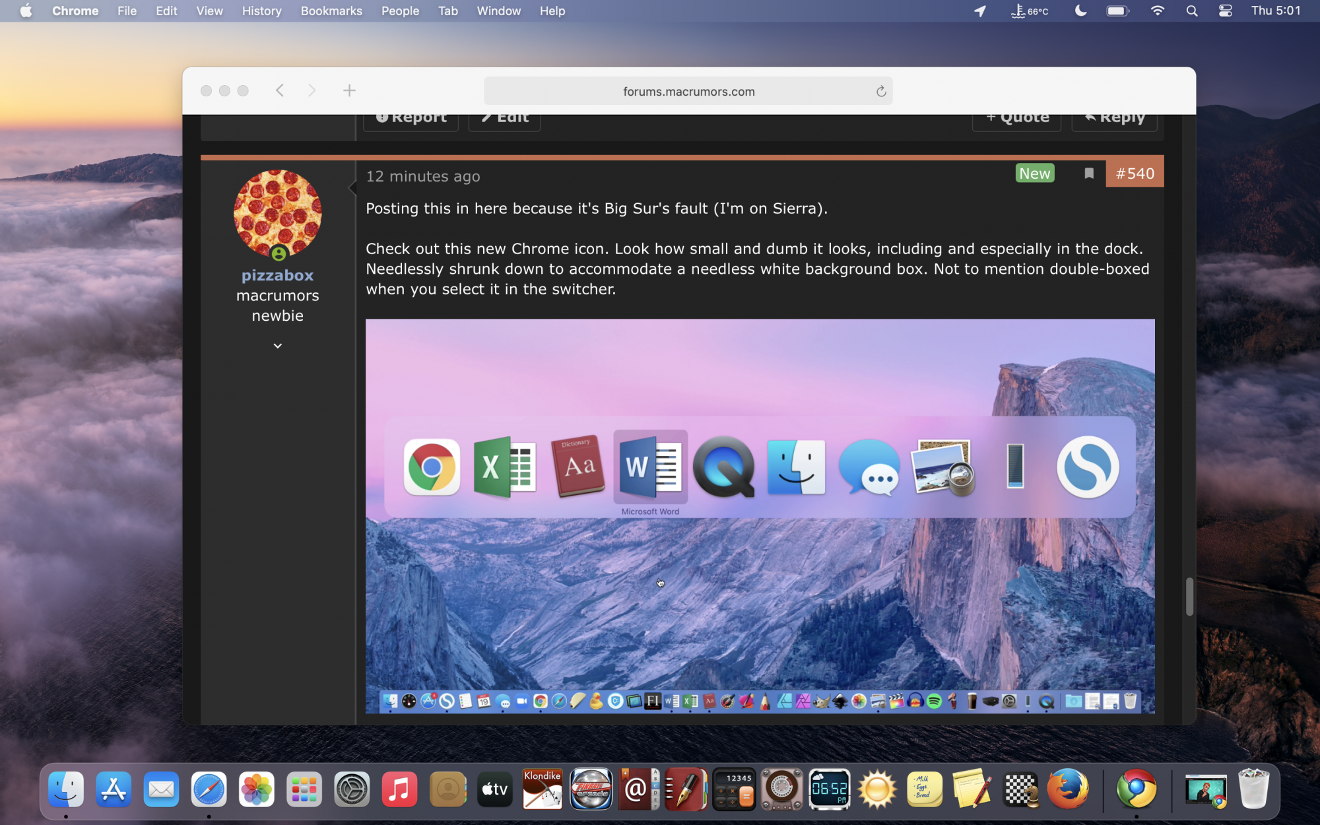Open Stickies Milk Eggs Bread Dock icon
This screenshot has width=1320, height=825.
[x=925, y=789]
